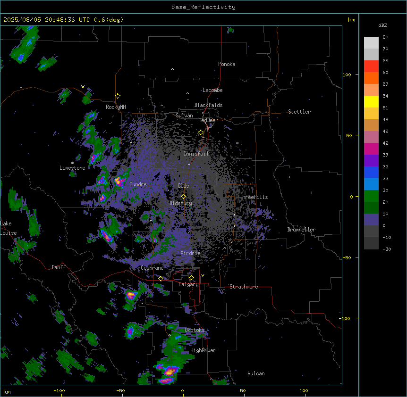Click the darkest gray -30 to -10 legend swatch

[x=371, y=243]
